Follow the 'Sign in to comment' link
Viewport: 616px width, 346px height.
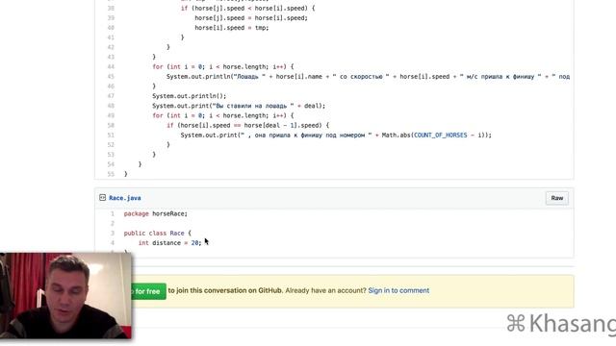[x=398, y=290]
